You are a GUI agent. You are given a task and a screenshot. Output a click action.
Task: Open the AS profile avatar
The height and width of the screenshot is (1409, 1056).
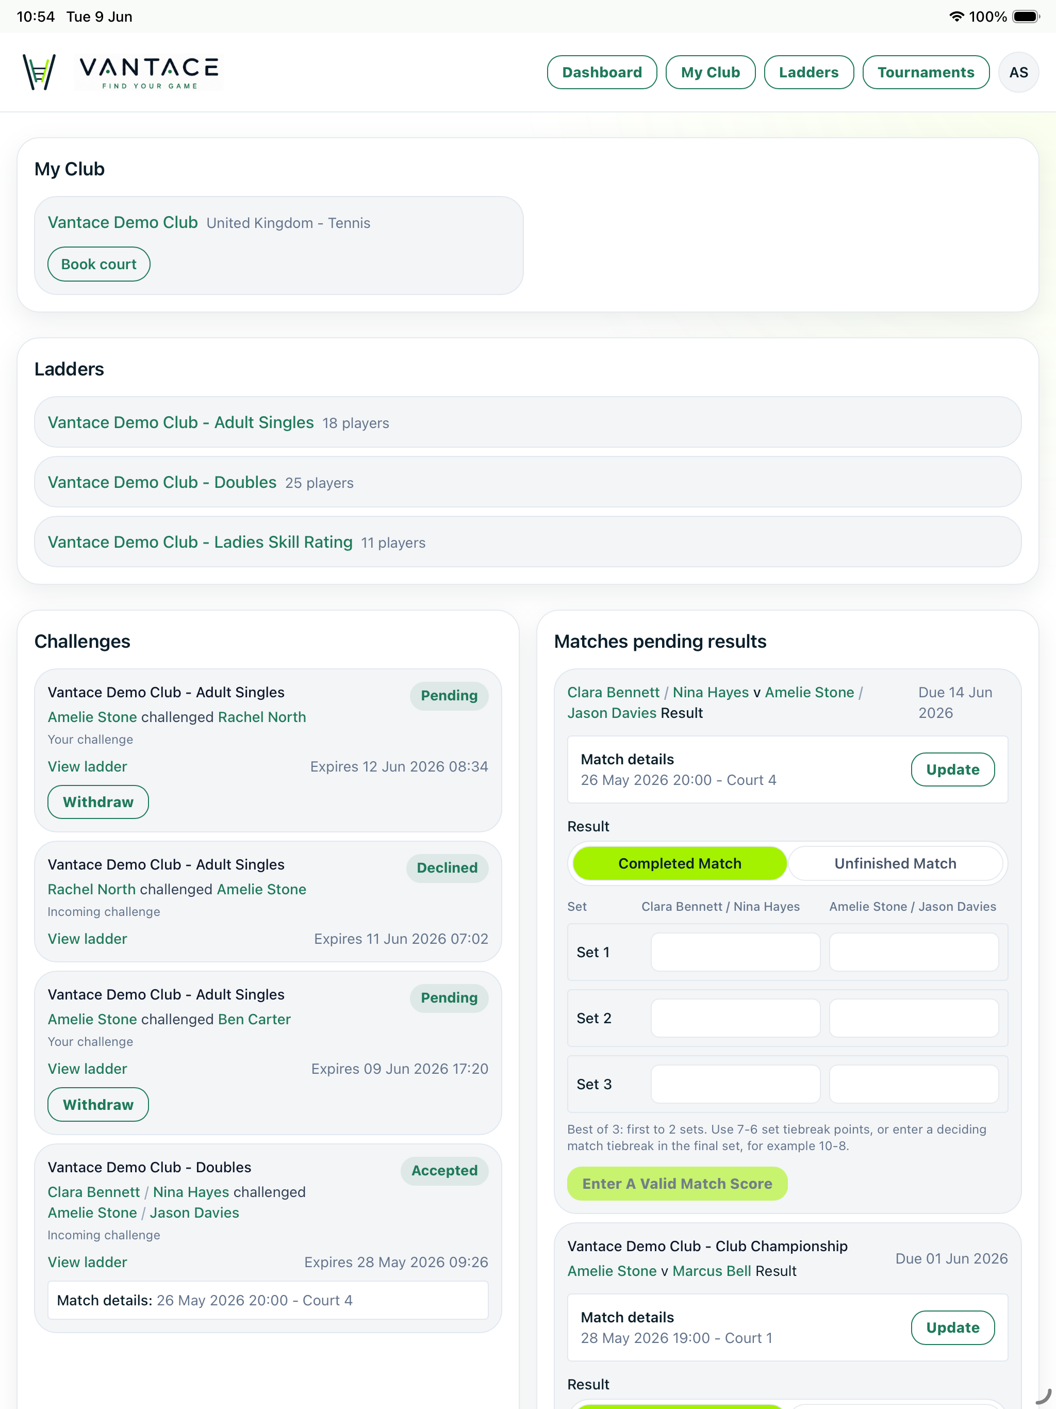click(1018, 73)
